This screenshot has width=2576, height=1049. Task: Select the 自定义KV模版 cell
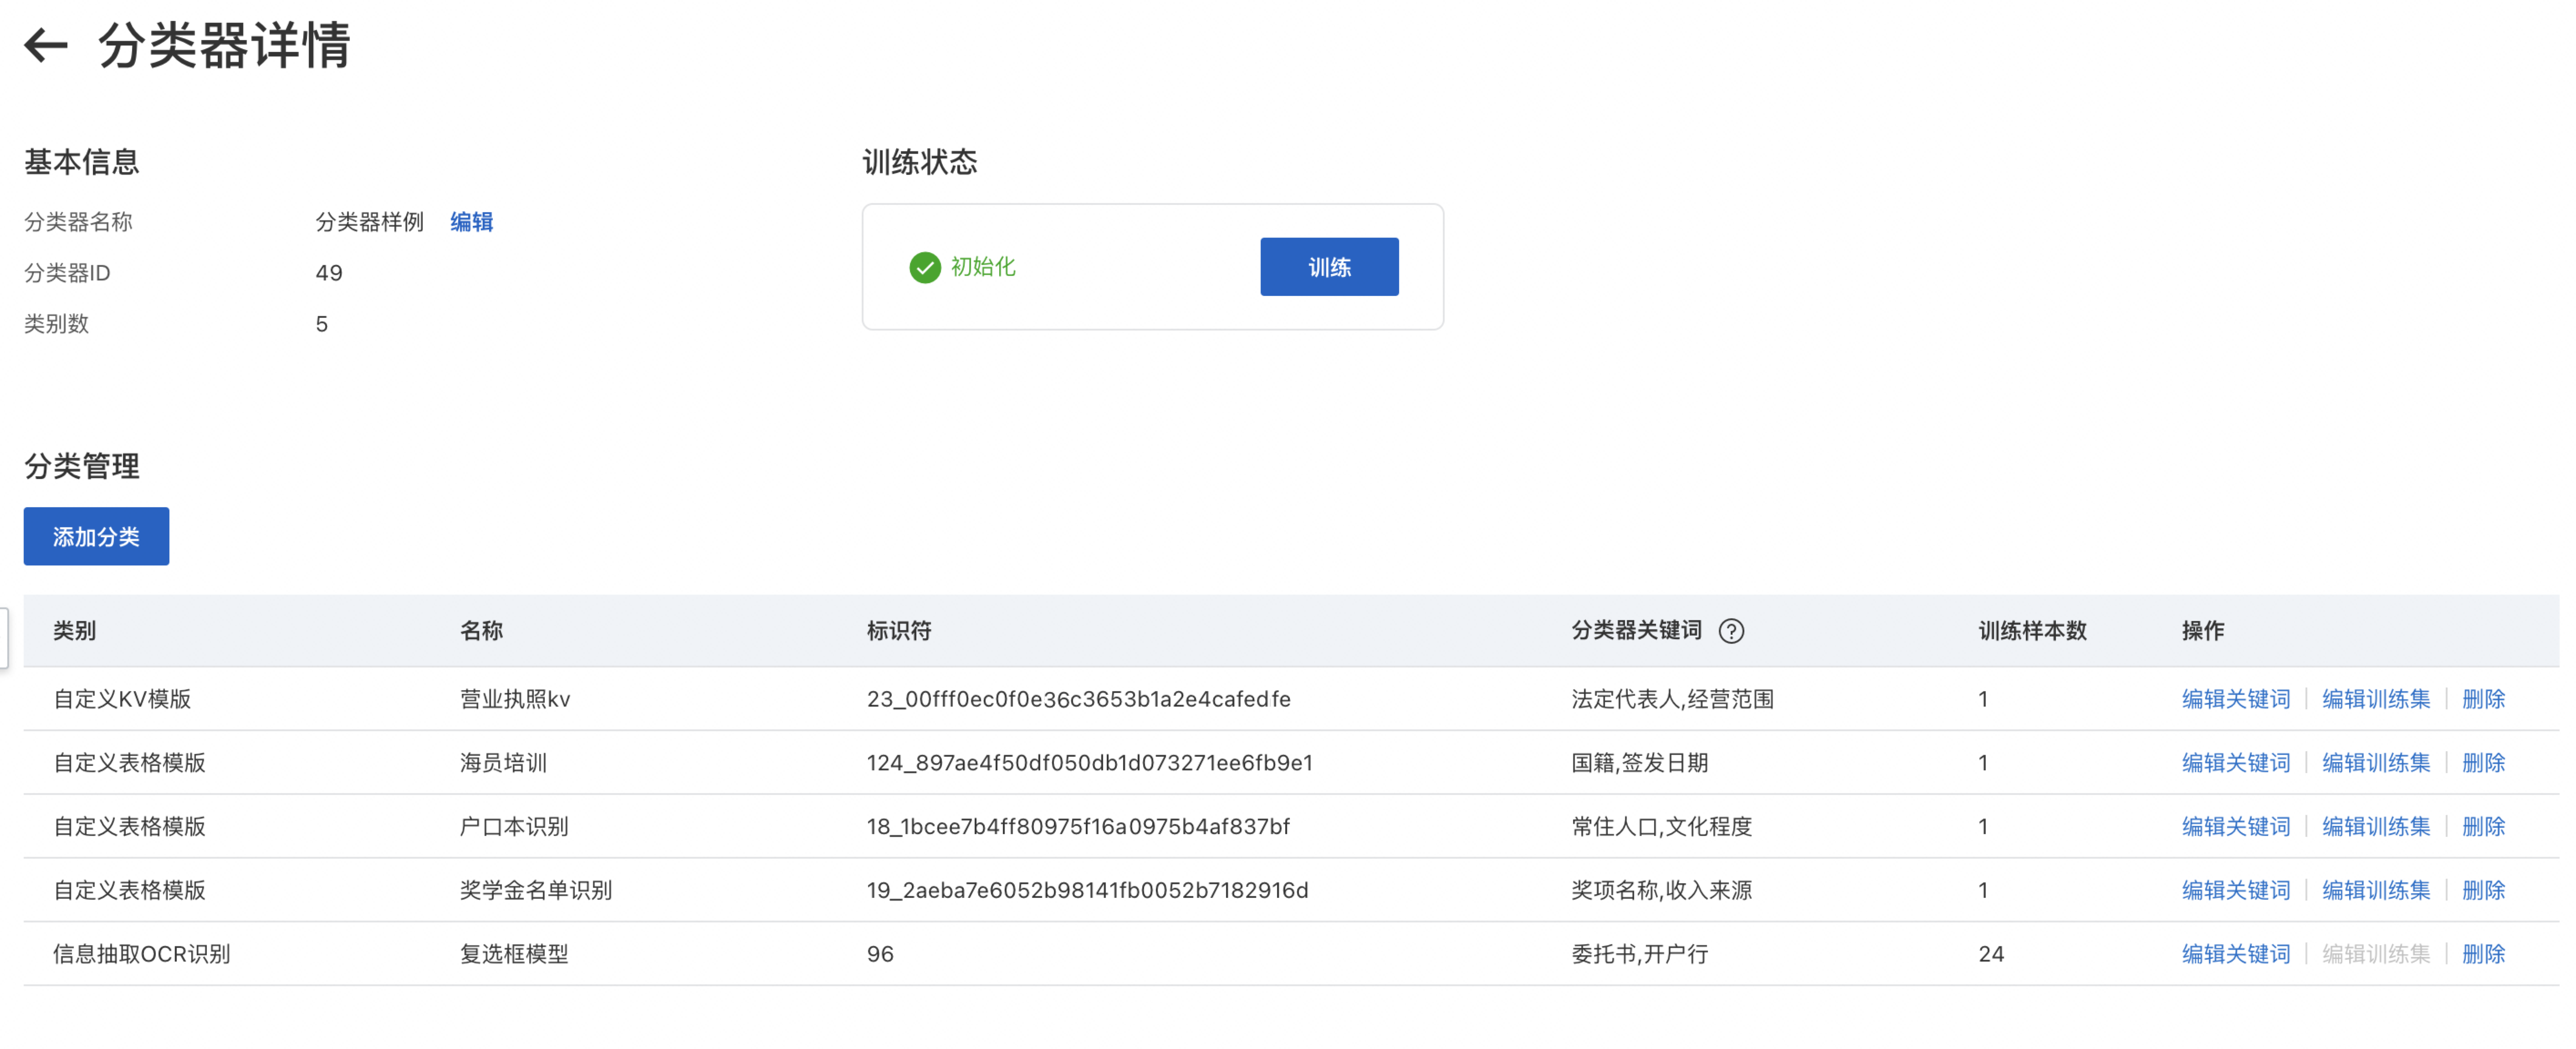pos(122,699)
